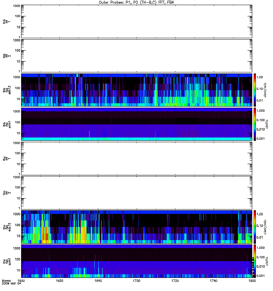Click the thc fbk edc12 spectrogram panel
This screenshot has height=291, width=273.
(136, 227)
